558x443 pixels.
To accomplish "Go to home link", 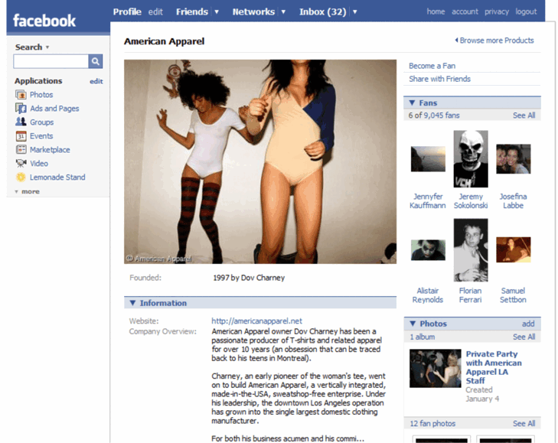I will (436, 11).
